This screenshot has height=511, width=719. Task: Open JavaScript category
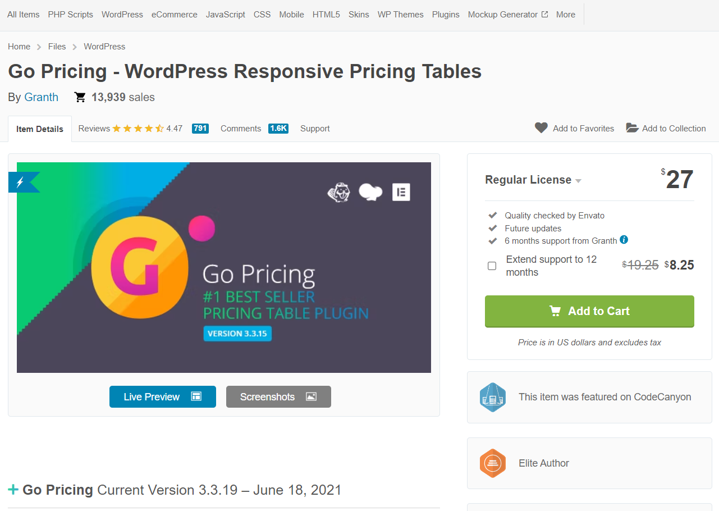226,15
